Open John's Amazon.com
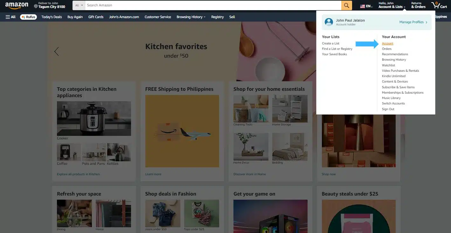451x233 pixels. tap(124, 17)
